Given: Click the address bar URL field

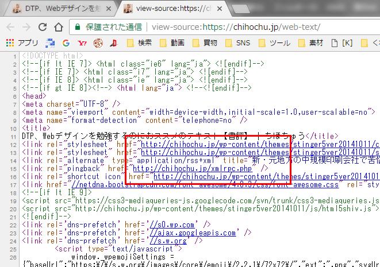Looking at the screenshot, I should click(259, 27).
